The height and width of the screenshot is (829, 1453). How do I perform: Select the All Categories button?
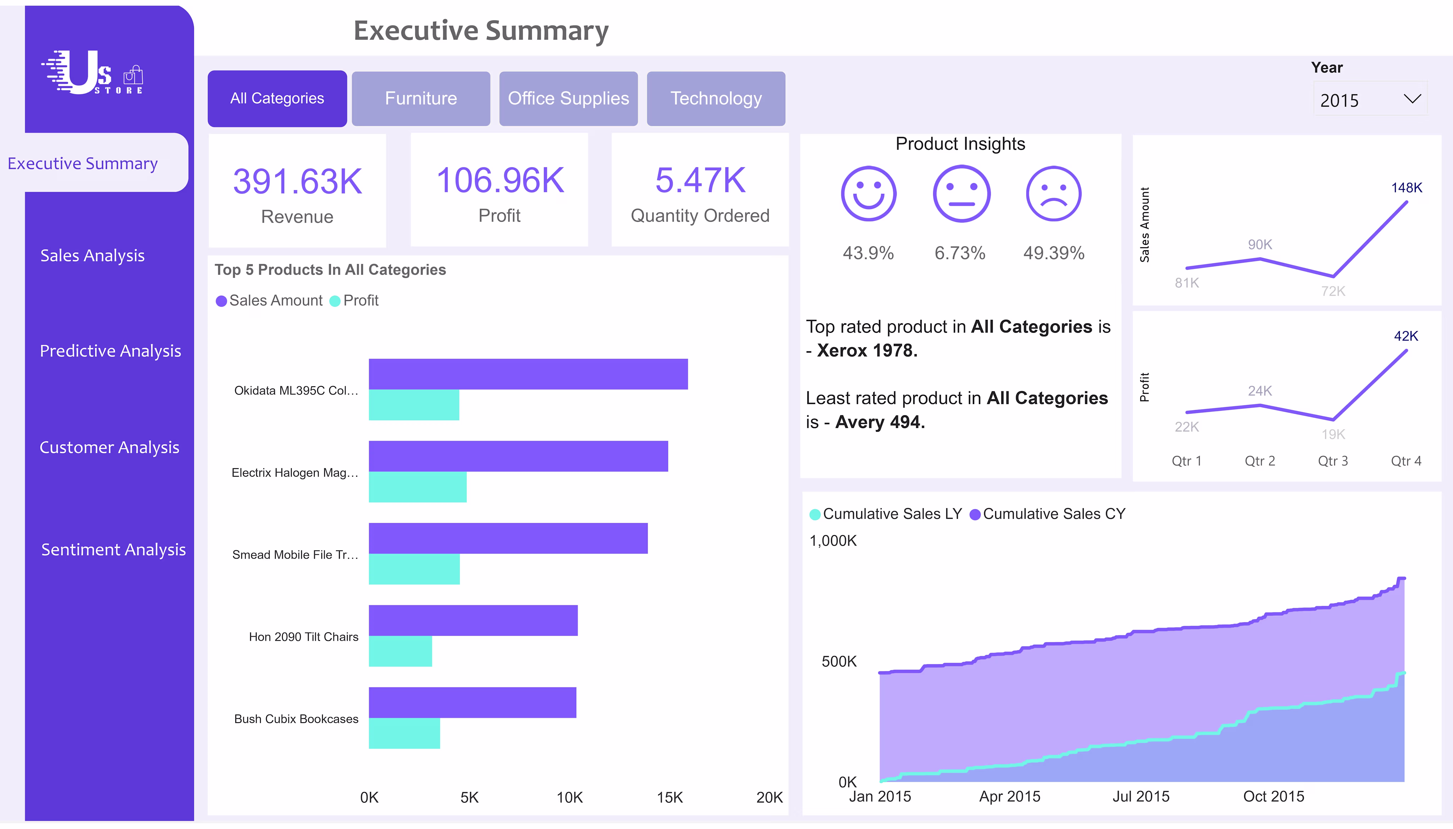click(x=277, y=99)
